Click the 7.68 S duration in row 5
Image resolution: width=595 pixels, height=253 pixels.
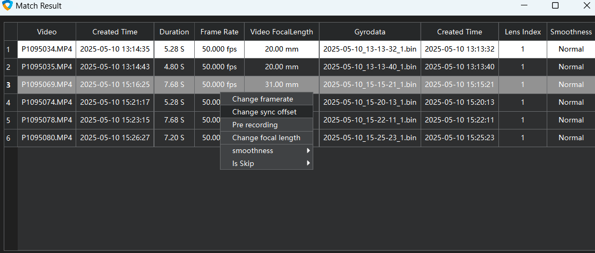point(174,120)
